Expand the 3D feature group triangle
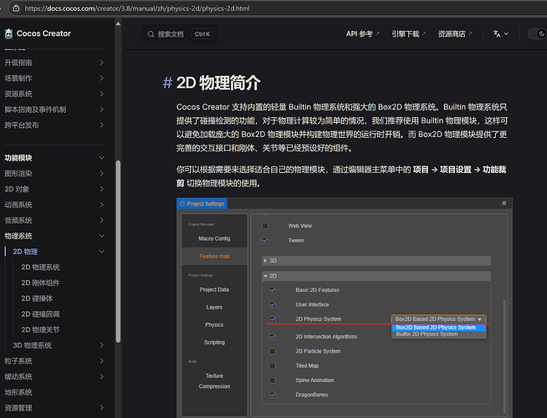 [x=265, y=261]
